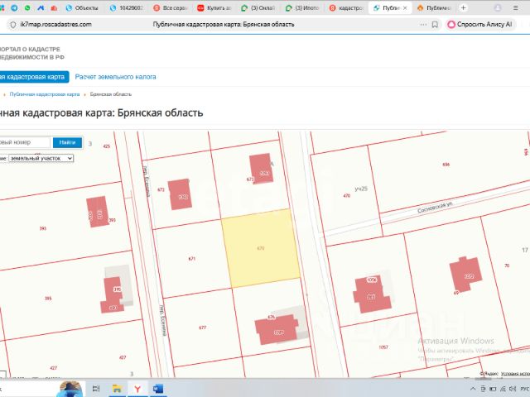
Task: Select the highlighted yellow parcel 670
Action: point(261,248)
